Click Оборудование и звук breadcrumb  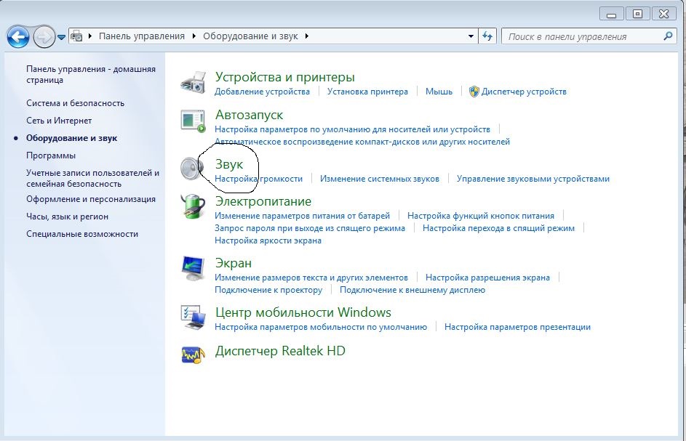pos(250,36)
